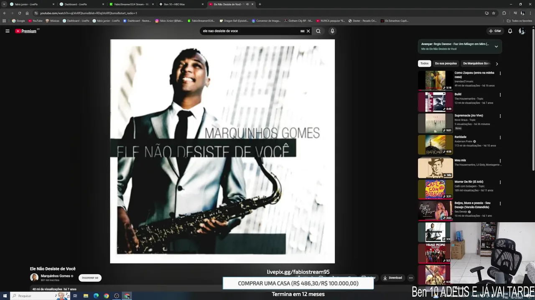Switch to the 'fabio junior - LivePix' tab
Screen dimensions: 535x300
pos(32,4)
